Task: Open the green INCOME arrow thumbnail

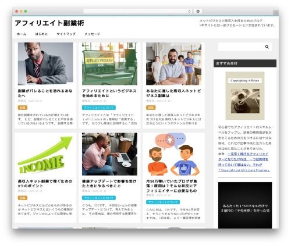Action: pyautogui.click(x=45, y=154)
